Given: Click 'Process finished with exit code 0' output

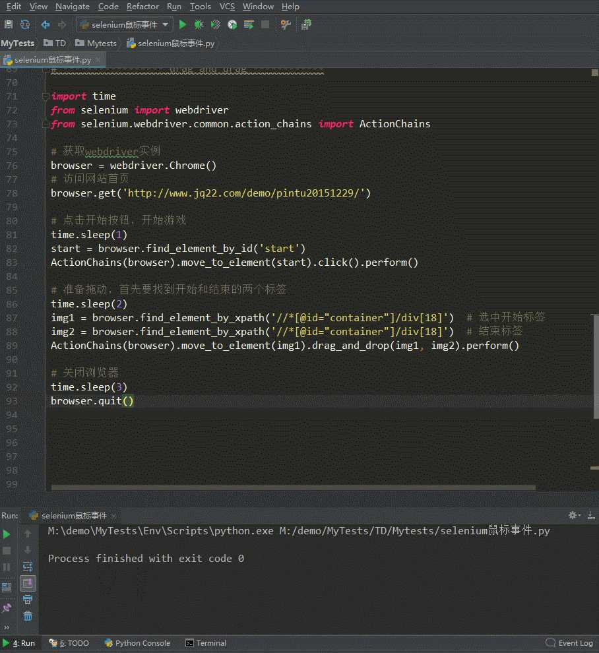Looking at the screenshot, I should click(146, 559).
